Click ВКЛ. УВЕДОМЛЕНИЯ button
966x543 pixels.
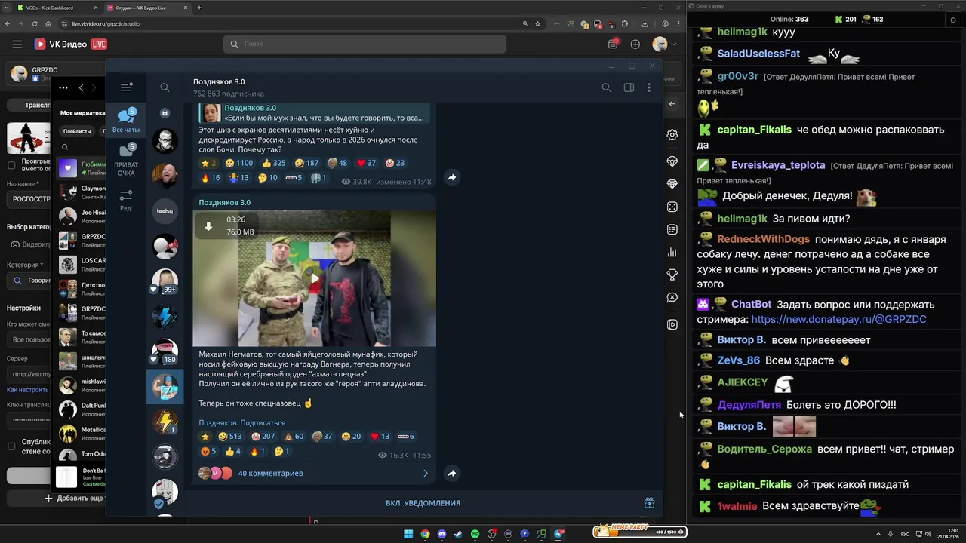423,503
